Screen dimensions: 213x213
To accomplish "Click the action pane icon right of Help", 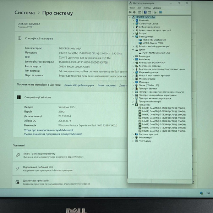I will 149,12.
